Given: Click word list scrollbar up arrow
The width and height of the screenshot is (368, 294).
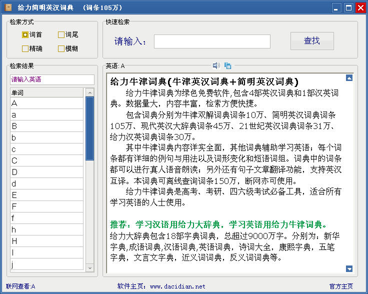Looking at the screenshot, I should point(90,92).
